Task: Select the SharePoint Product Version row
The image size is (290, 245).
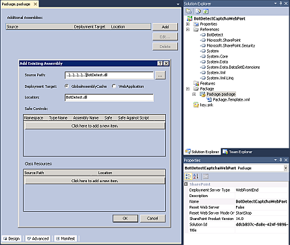Action: click(239, 219)
